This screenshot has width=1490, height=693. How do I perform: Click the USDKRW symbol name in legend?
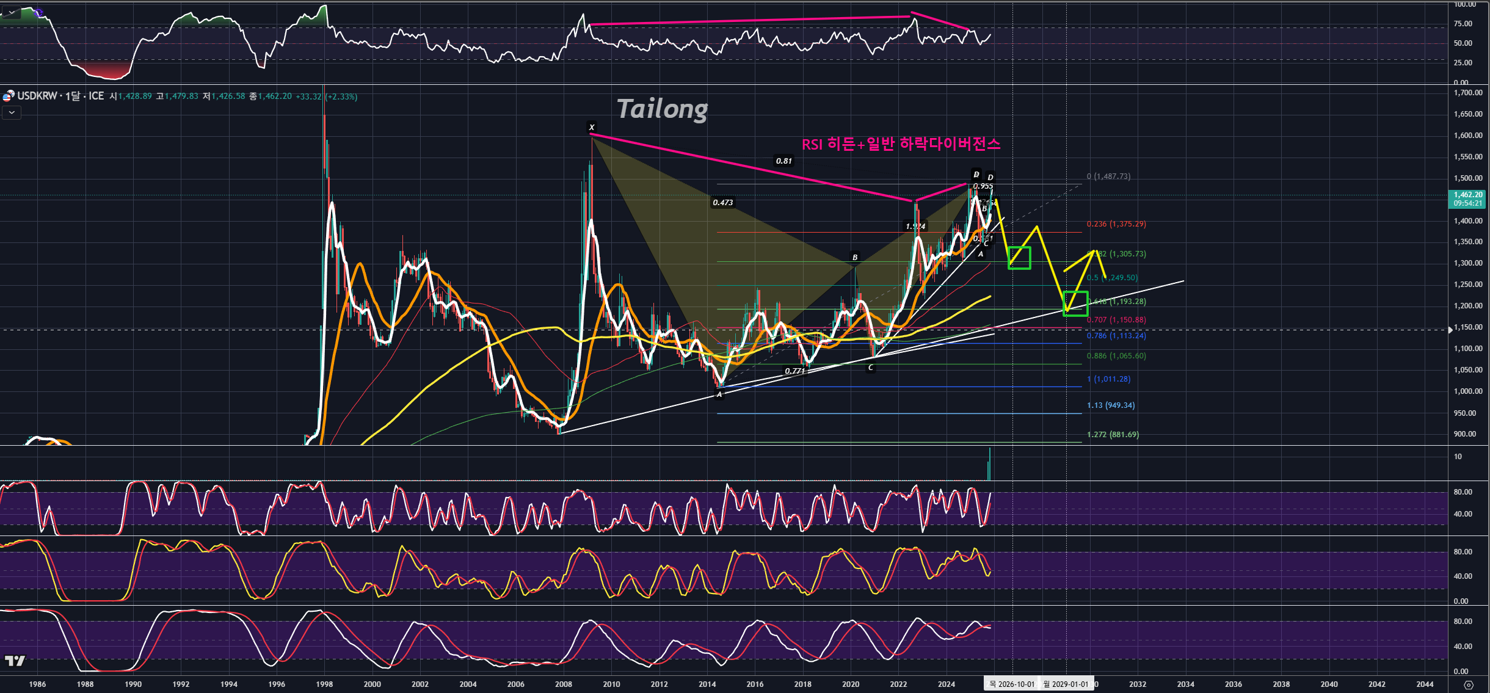click(x=37, y=96)
